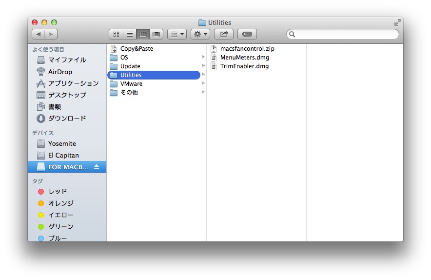Image resolution: width=431 pixels, height=280 pixels.
Task: Select the El Capitan disk
Action: [x=67, y=156]
